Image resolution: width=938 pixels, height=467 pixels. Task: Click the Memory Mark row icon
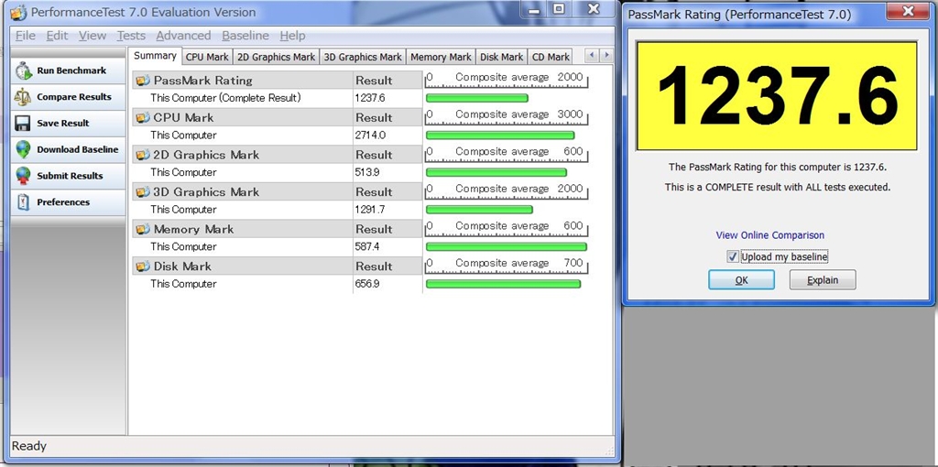click(x=142, y=229)
